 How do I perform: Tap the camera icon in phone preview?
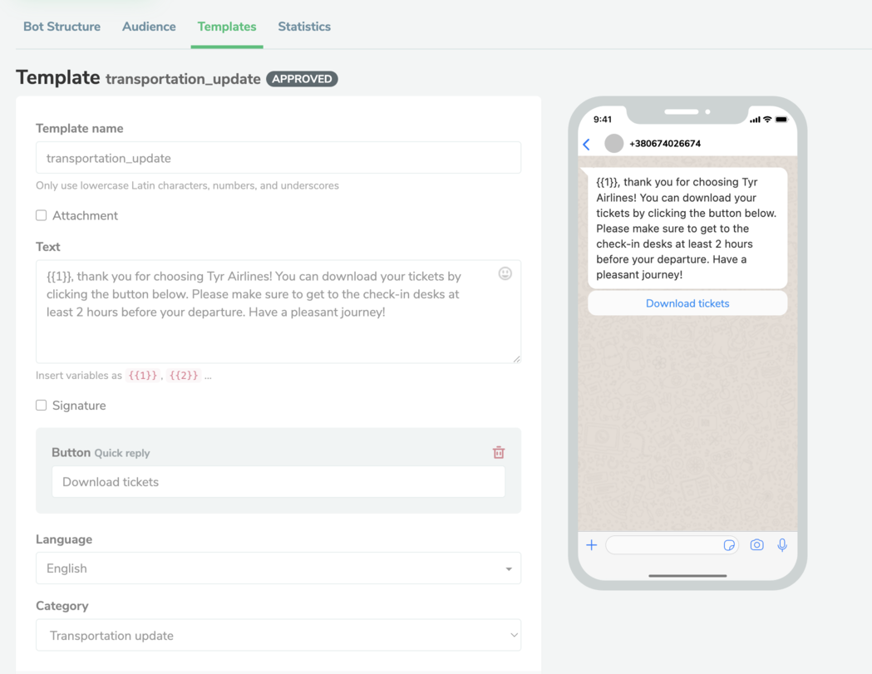[757, 545]
